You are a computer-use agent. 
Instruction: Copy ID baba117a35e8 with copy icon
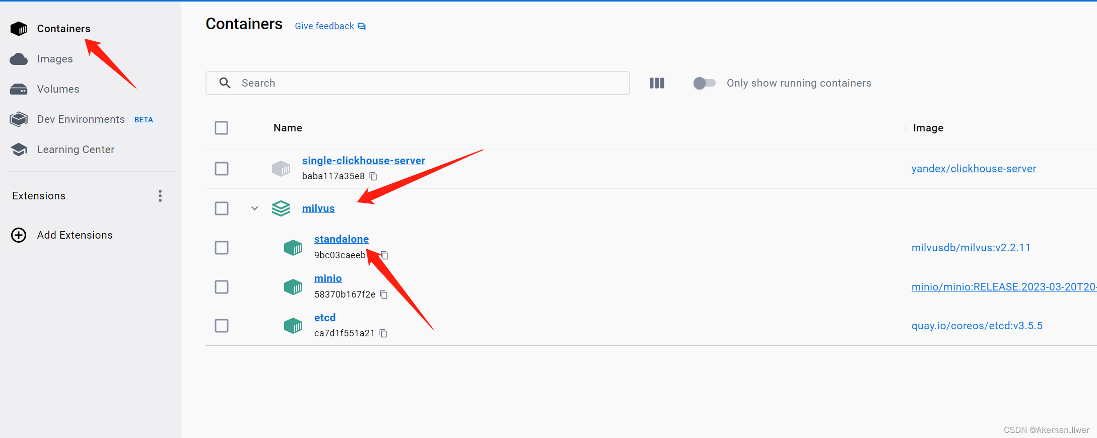click(x=373, y=176)
